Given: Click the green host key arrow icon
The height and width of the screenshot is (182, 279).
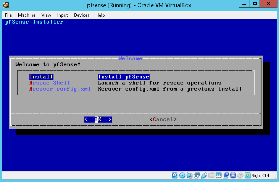Looking at the screenshot, I should click(x=247, y=176).
